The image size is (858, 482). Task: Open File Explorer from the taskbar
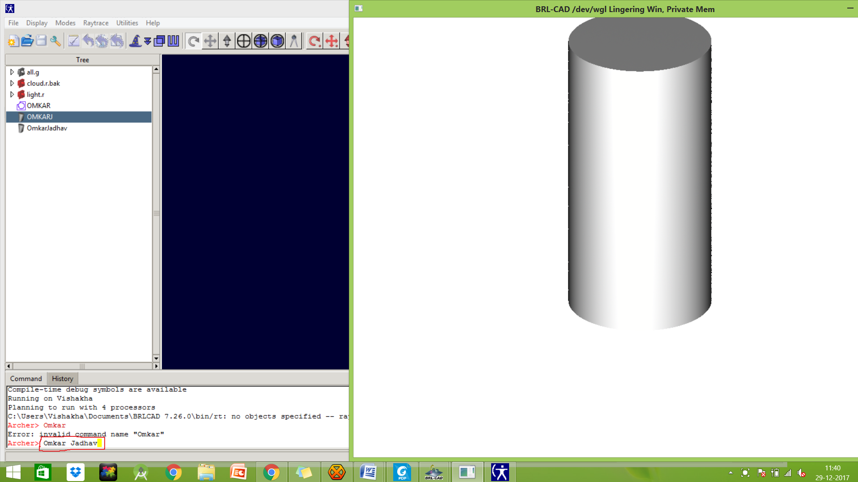(x=206, y=472)
